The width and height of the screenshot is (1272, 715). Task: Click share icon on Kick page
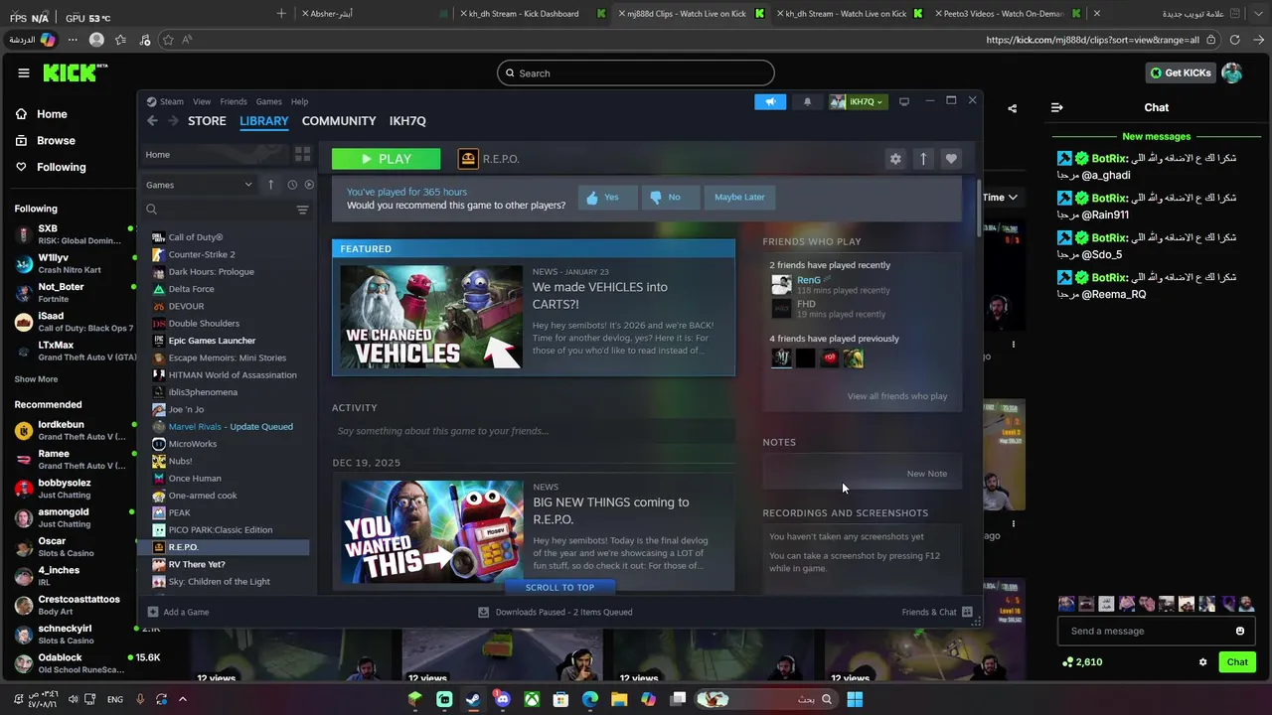coord(1012,108)
